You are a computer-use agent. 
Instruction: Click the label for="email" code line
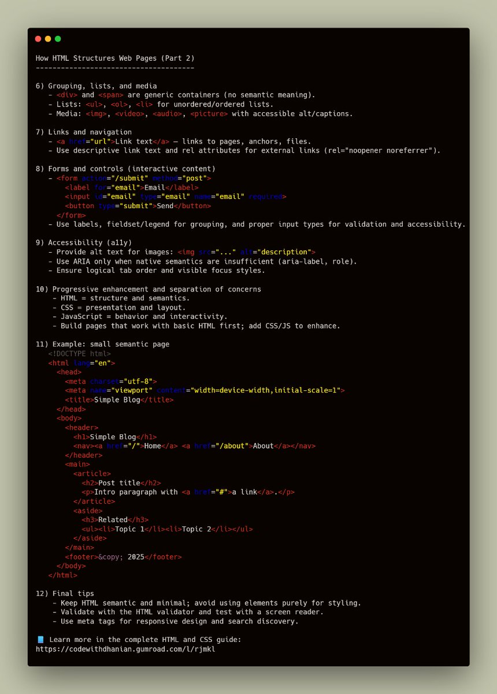click(131, 187)
